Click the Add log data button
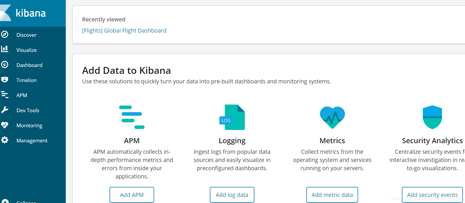Image resolution: width=465 pixels, height=203 pixels. (x=232, y=195)
